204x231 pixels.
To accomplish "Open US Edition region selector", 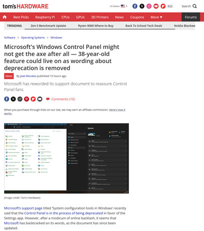I will (118, 6).
